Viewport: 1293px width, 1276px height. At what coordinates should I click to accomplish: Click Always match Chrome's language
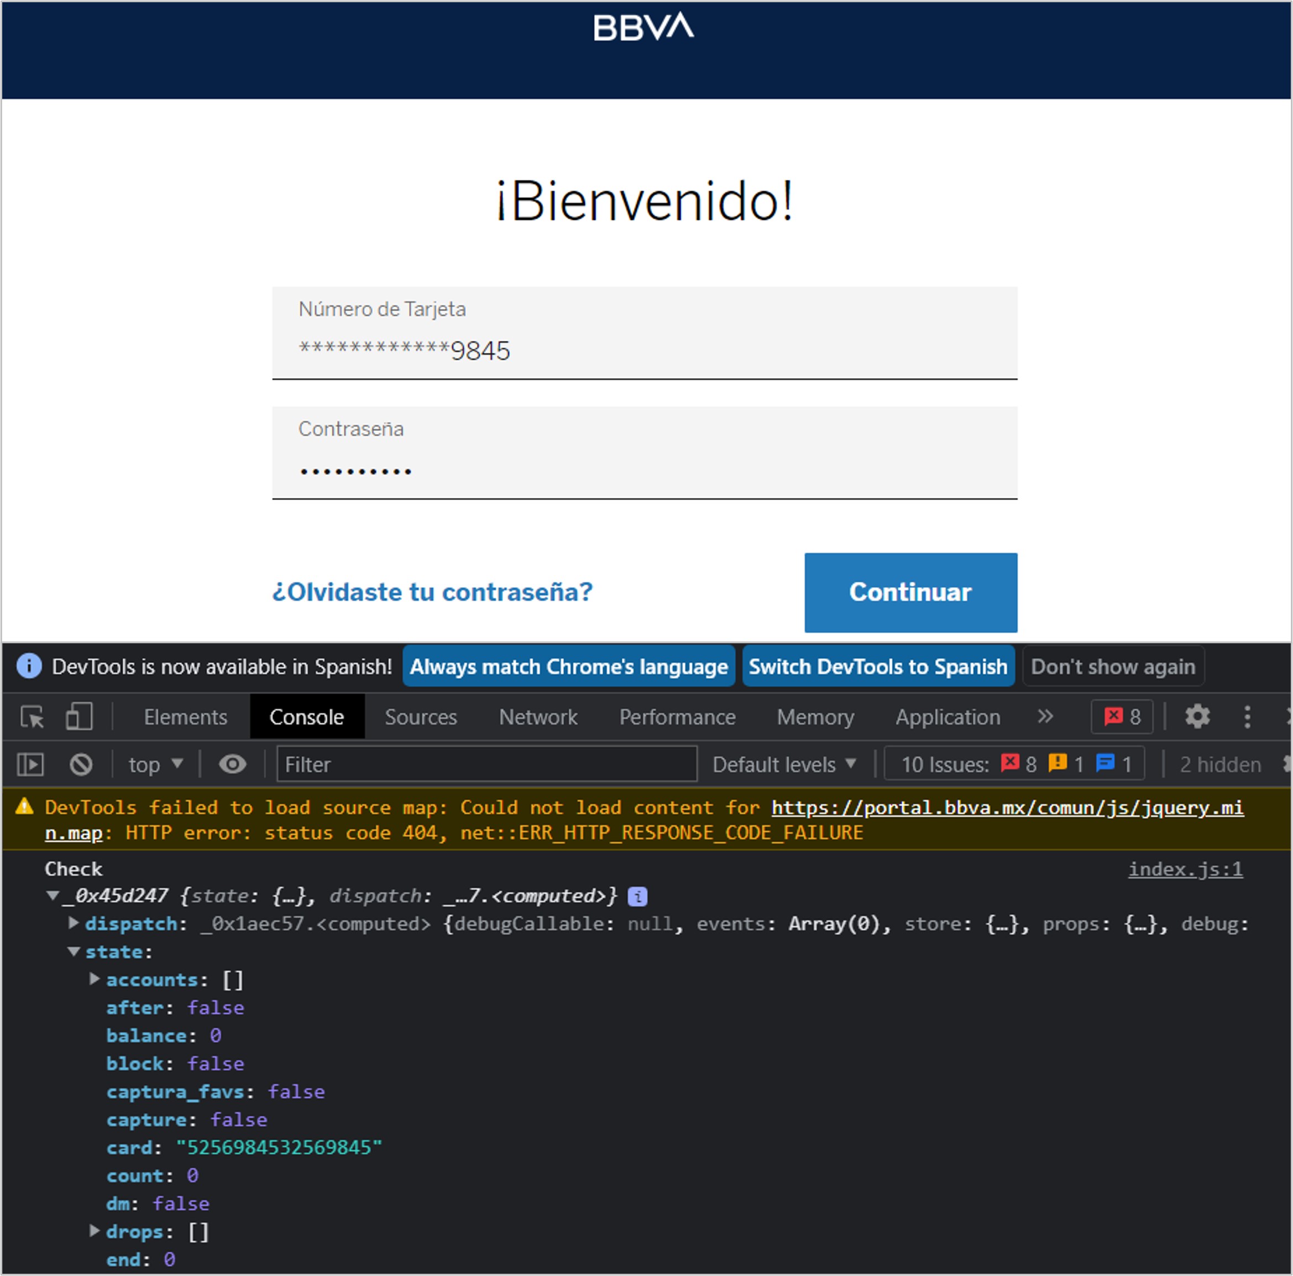569,666
